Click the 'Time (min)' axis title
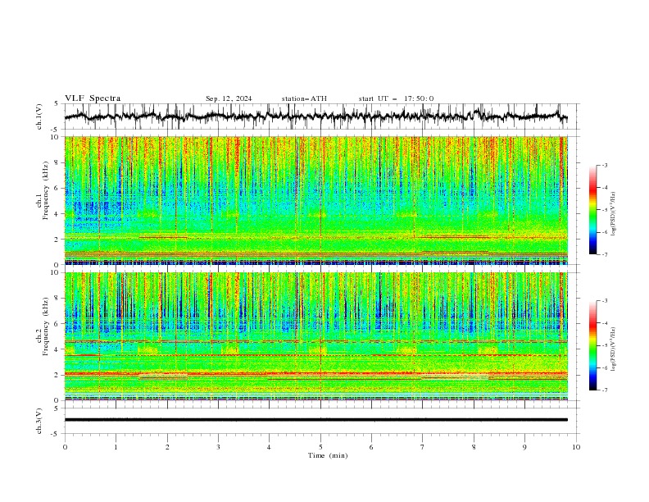The height and width of the screenshot is (502, 649). (328, 455)
